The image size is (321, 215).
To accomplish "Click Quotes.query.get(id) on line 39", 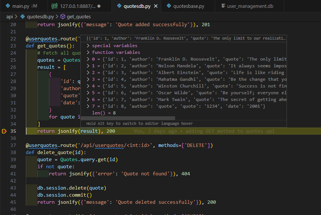I will pyautogui.click(x=89, y=160).
